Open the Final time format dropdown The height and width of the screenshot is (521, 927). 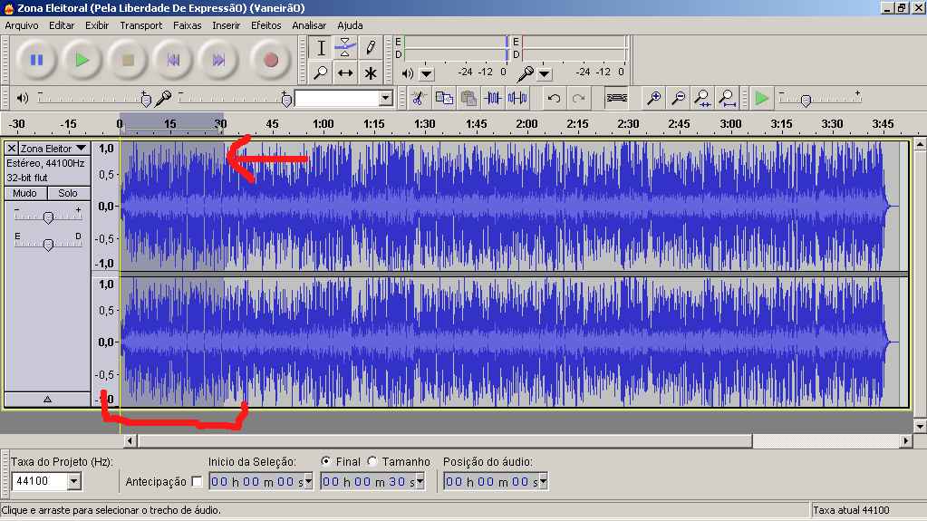pos(420,482)
